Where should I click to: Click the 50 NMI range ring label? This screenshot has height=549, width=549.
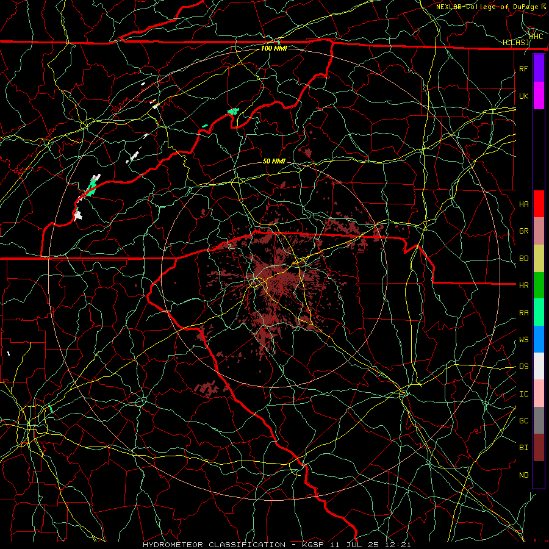tap(274, 161)
